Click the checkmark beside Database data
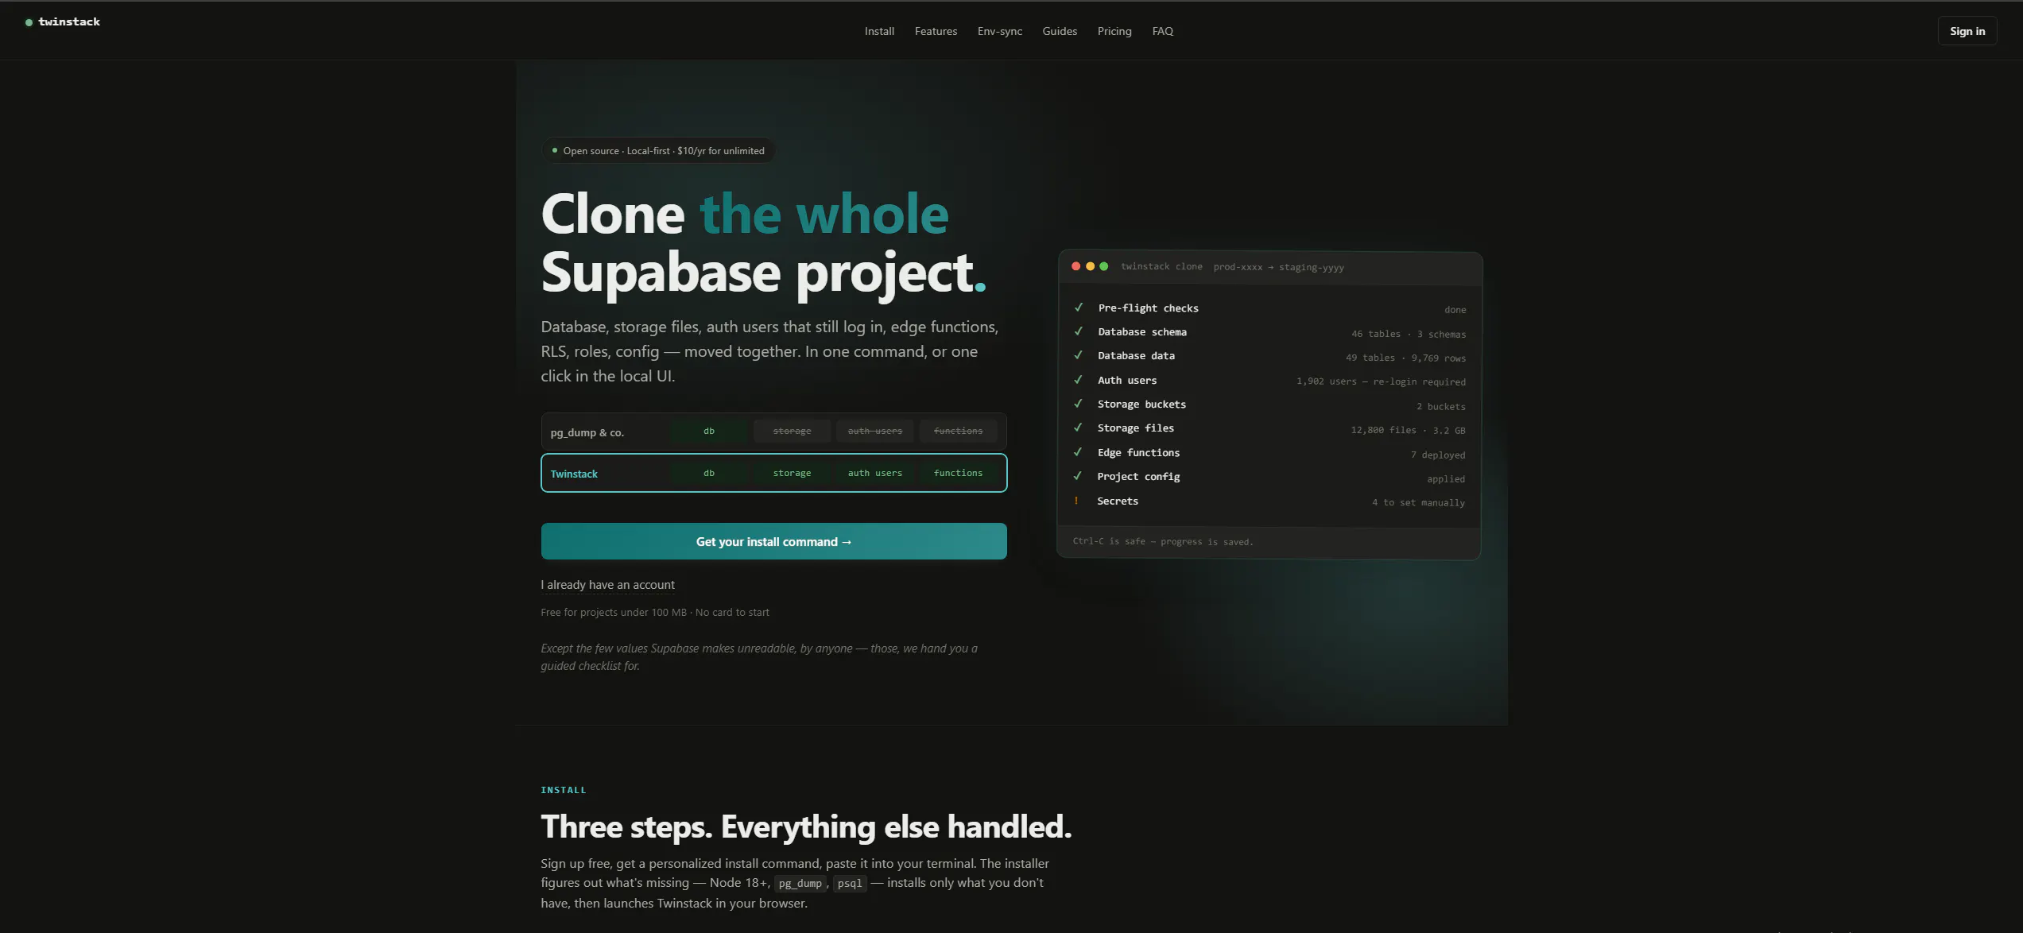 [1079, 355]
